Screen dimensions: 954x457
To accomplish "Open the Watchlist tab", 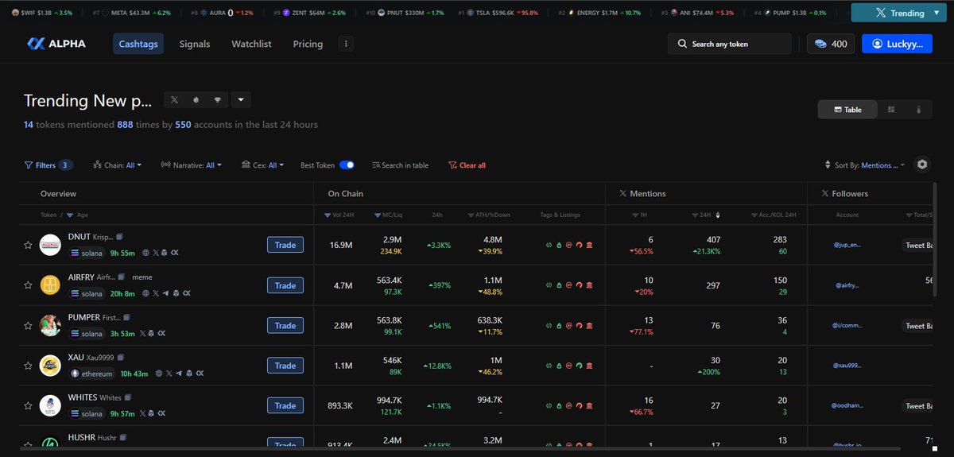I will pyautogui.click(x=251, y=44).
